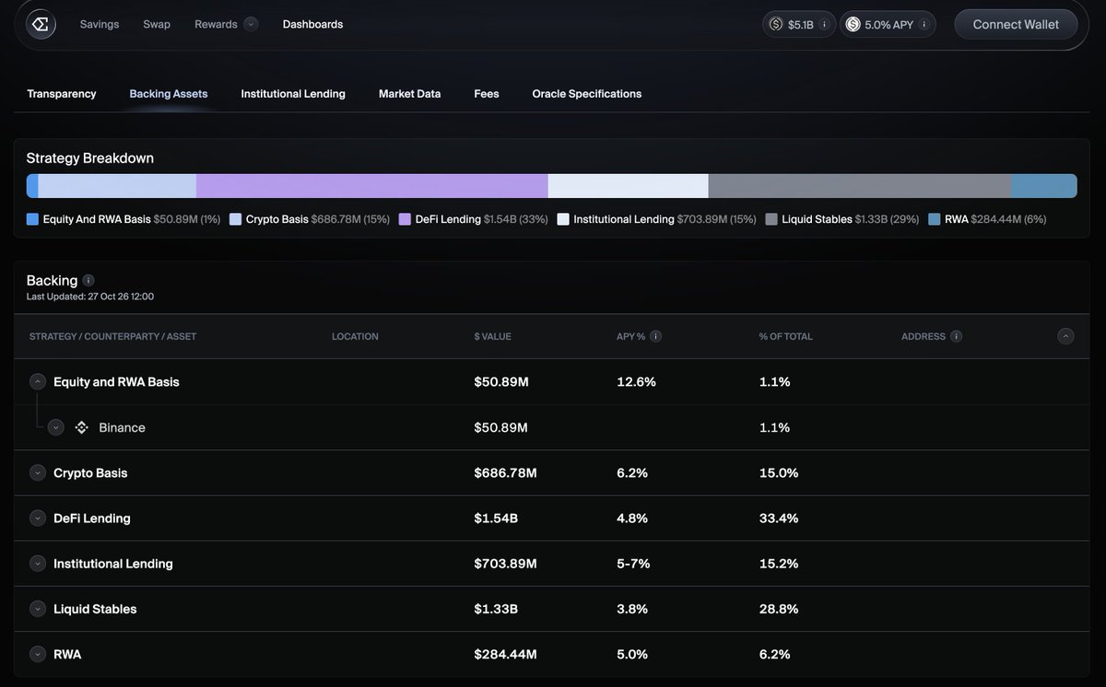This screenshot has height=687, width=1106.
Task: Click the Equity And RWA Basis legend swatch
Action: pyautogui.click(x=32, y=219)
